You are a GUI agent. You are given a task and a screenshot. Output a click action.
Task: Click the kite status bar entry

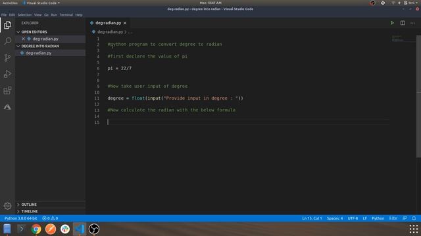(x=393, y=218)
